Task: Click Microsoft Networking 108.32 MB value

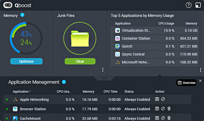Action: [189, 62]
